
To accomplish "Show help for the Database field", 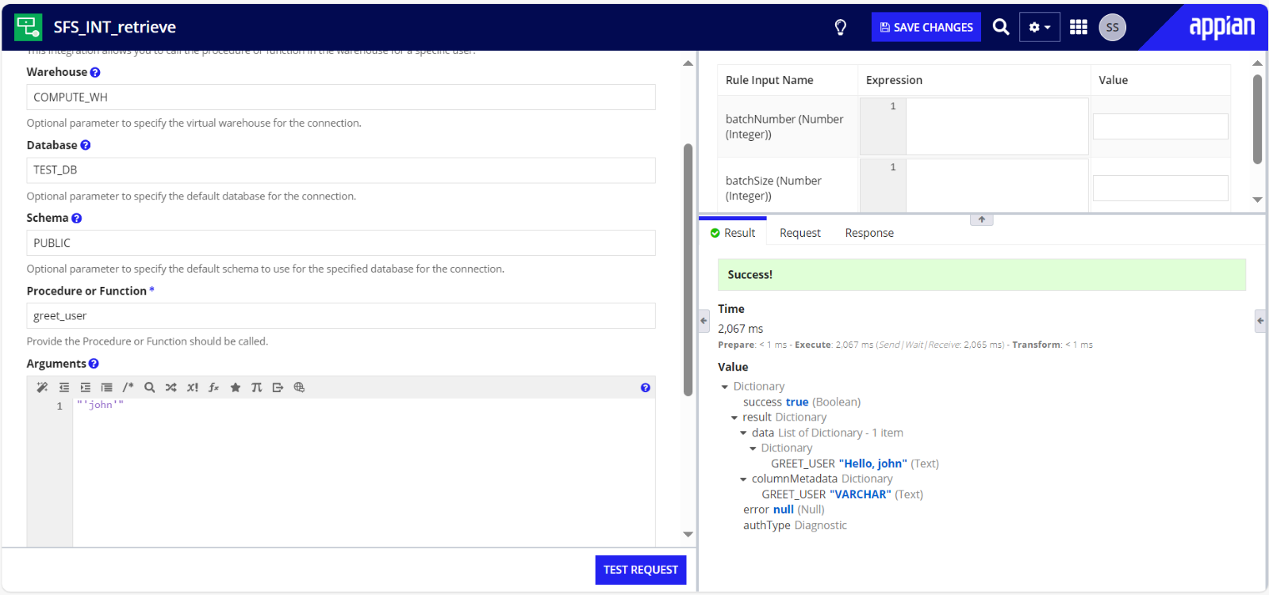I will [x=86, y=145].
